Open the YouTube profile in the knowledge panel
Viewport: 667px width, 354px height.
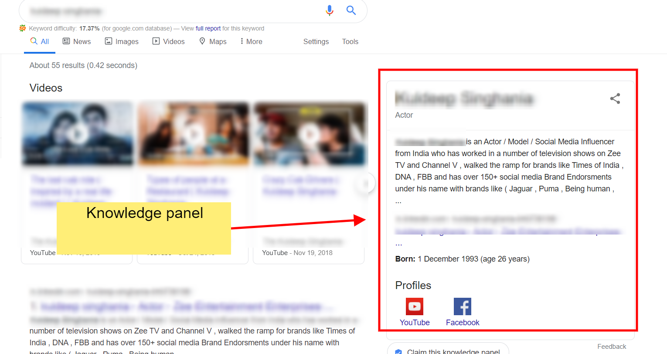tap(415, 312)
